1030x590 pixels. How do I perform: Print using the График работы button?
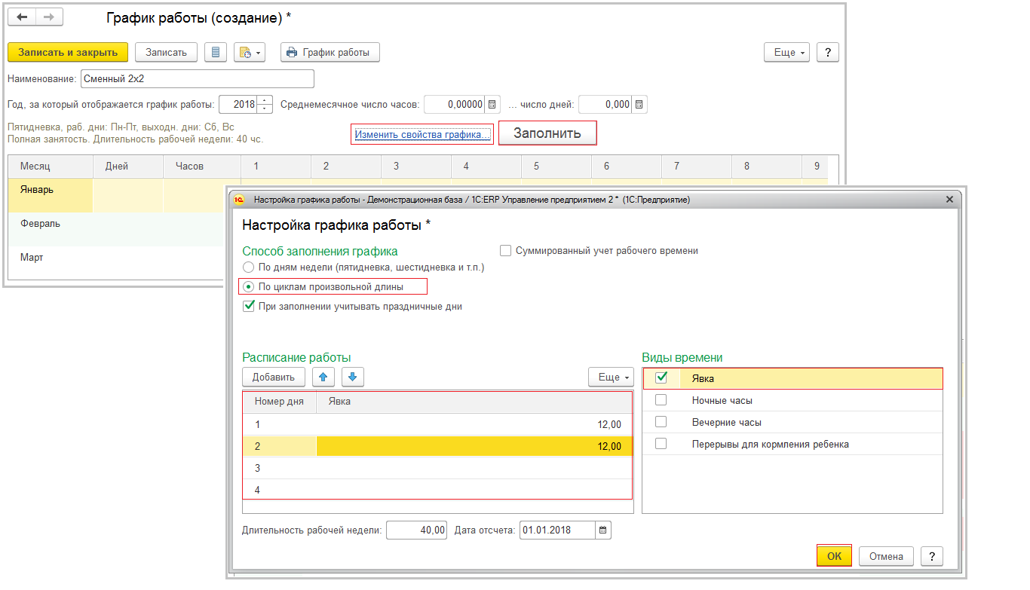330,52
